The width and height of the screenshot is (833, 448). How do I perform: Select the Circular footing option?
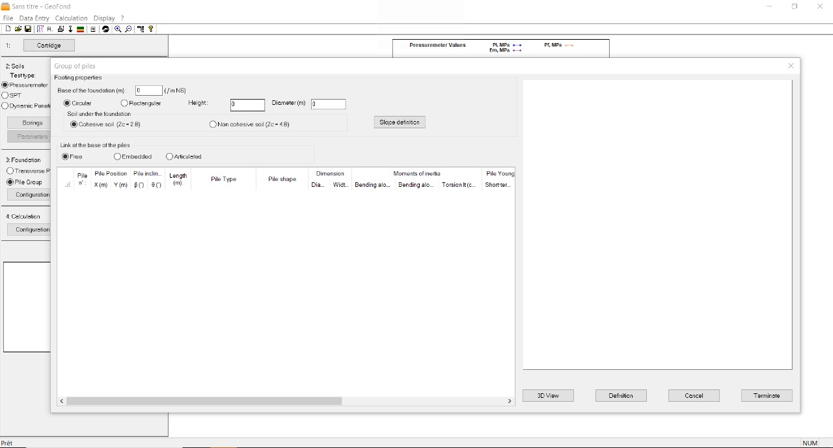pos(77,103)
